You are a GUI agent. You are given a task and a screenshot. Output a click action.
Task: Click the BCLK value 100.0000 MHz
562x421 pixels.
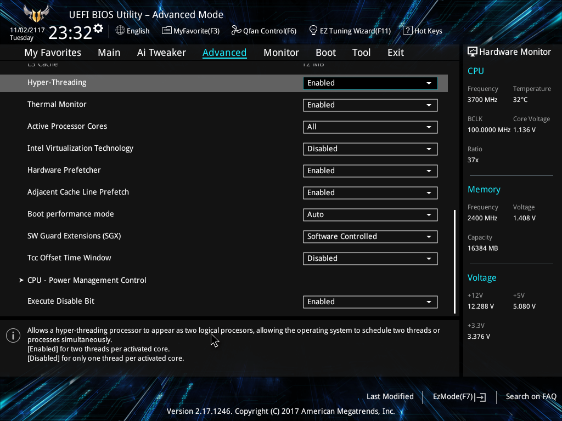click(x=489, y=130)
